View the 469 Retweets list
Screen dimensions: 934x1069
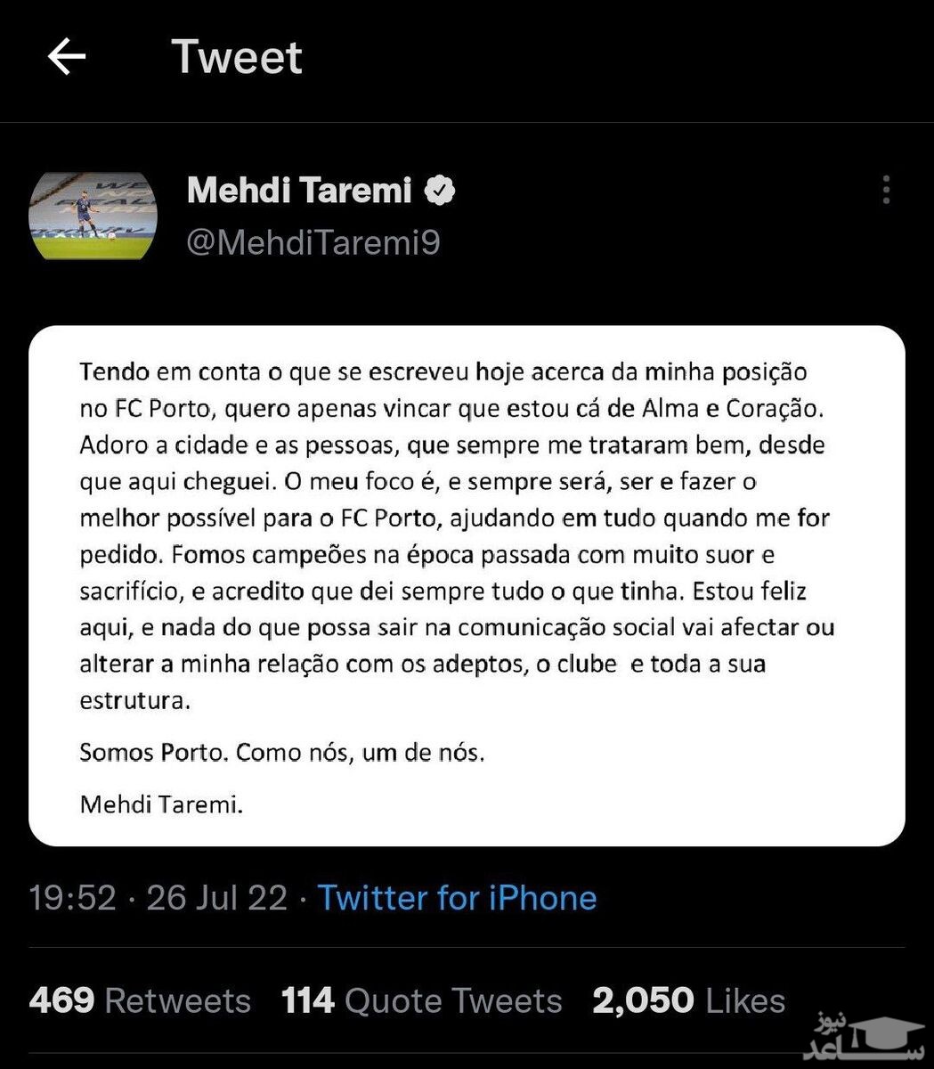tap(140, 1000)
